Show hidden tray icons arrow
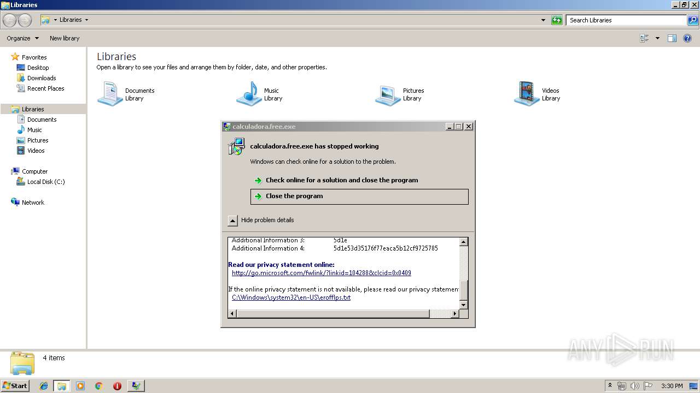 (x=610, y=385)
